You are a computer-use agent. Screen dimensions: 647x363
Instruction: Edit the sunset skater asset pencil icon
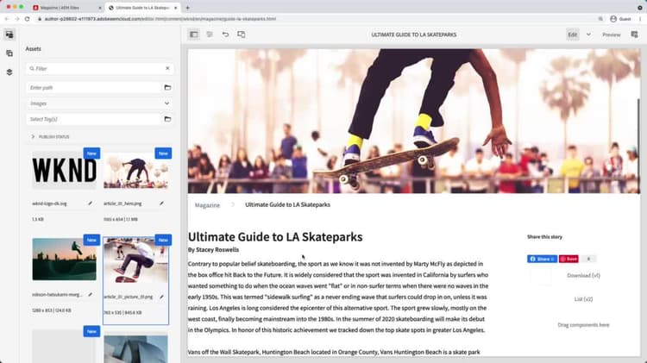click(x=90, y=295)
